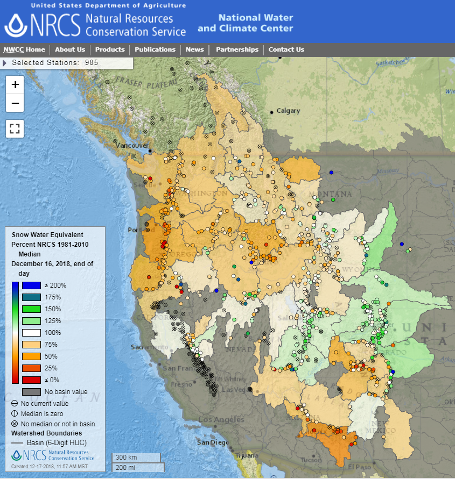
Task: Click the gray No basin value swatch
Action: tap(32, 391)
